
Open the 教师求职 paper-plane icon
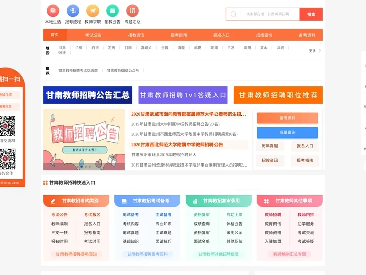click(93, 11)
